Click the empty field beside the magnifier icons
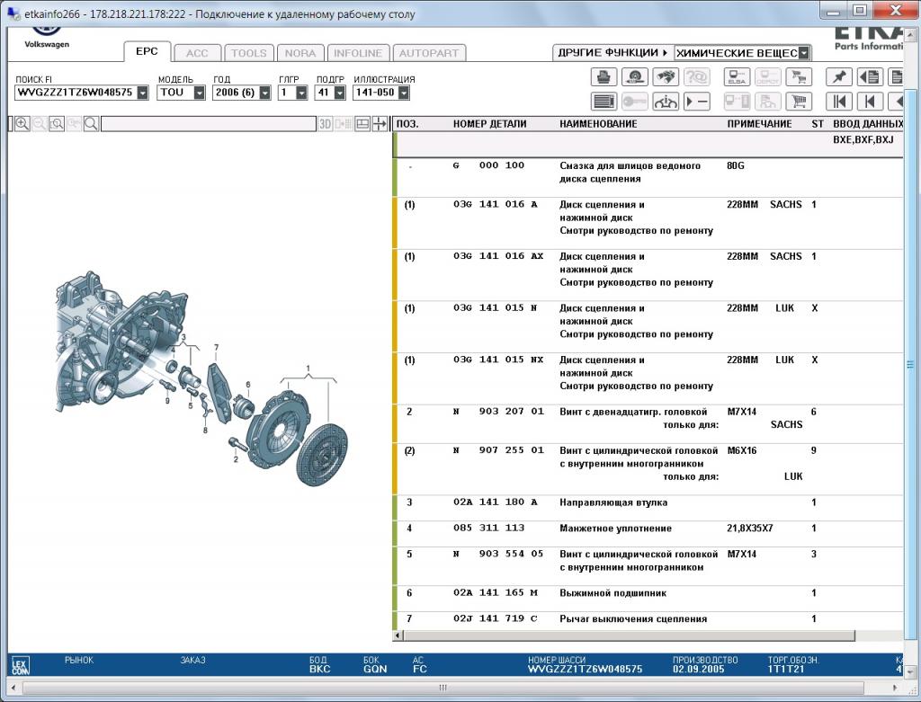921x702 pixels. tap(209, 124)
